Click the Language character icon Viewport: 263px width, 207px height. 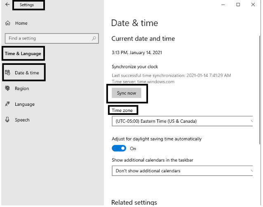pyautogui.click(x=7, y=104)
